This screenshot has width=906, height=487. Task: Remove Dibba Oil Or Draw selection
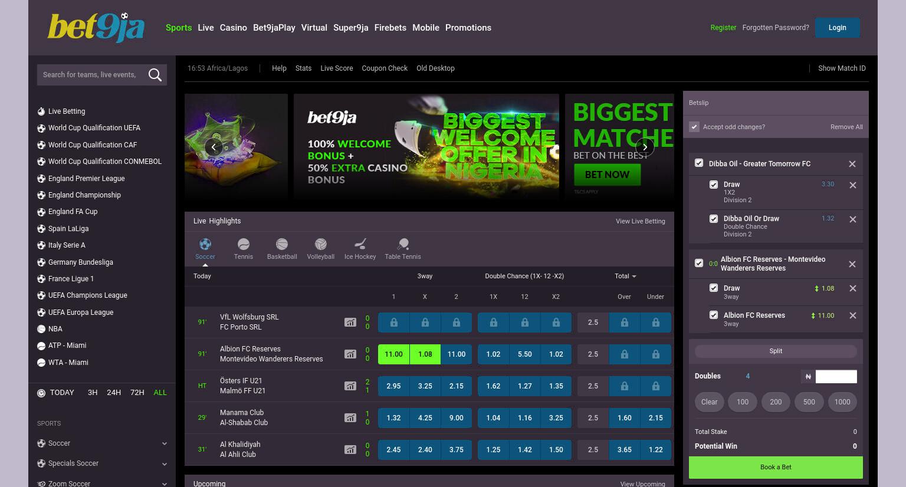click(x=853, y=219)
